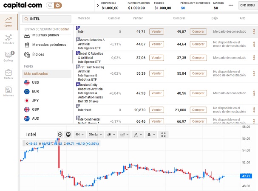Click the Pérdidas y beneficios $0 value
The image size is (258, 191).
[183, 8]
